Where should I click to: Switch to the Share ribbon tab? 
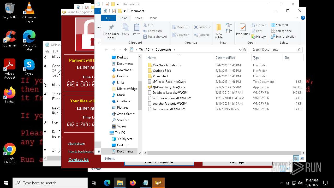(139, 18)
